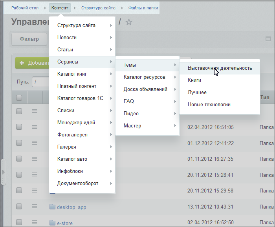Check the checkbox for desktop_app row

(x=19, y=207)
